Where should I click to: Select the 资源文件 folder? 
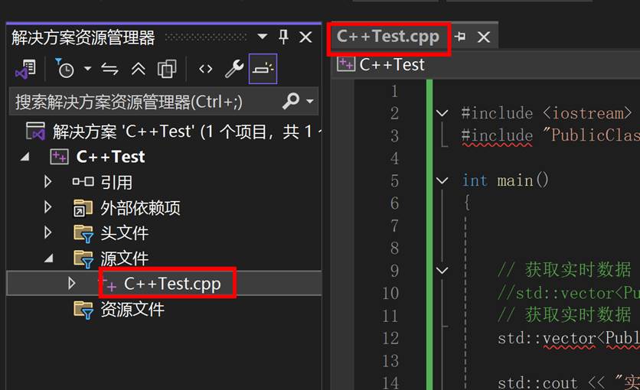click(x=132, y=309)
